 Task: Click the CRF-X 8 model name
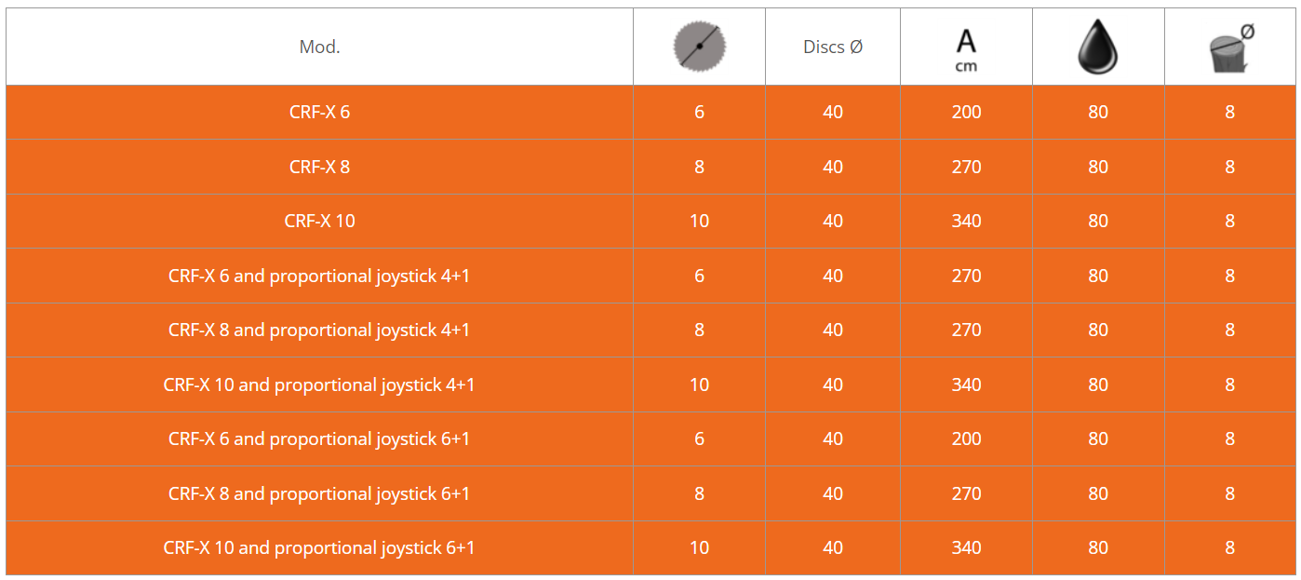pyautogui.click(x=319, y=167)
